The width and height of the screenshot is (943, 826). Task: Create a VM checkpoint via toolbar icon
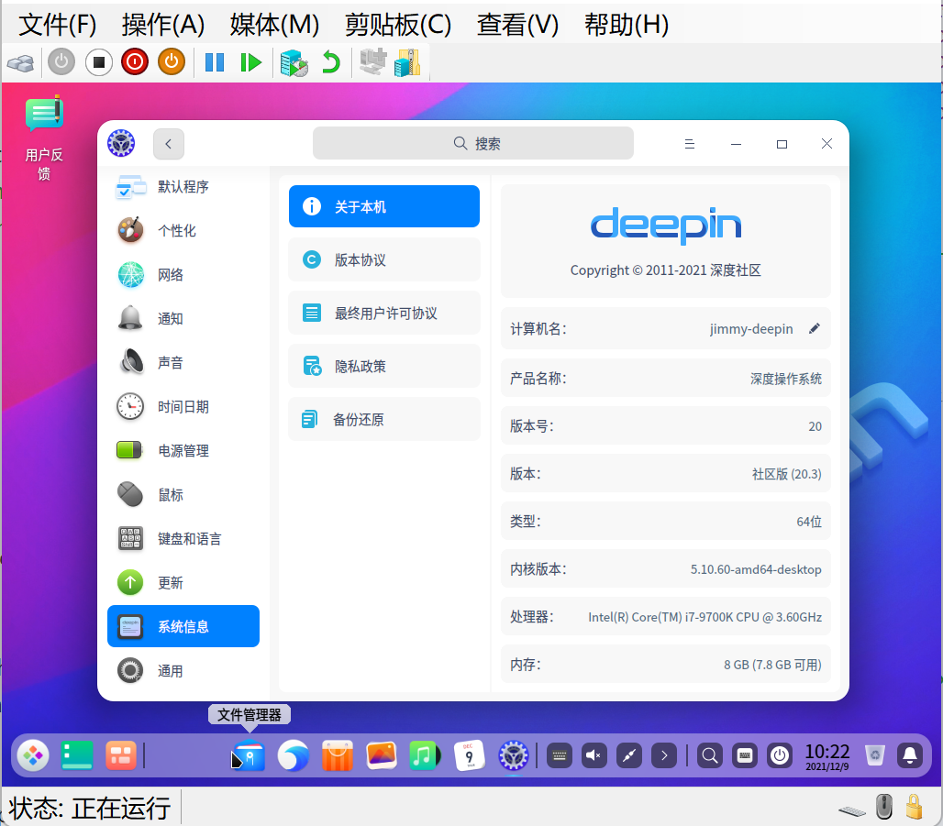click(294, 62)
